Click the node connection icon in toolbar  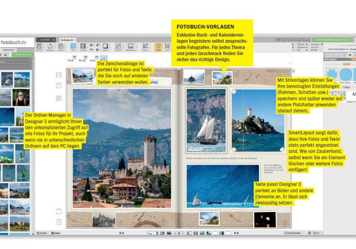(145, 46)
